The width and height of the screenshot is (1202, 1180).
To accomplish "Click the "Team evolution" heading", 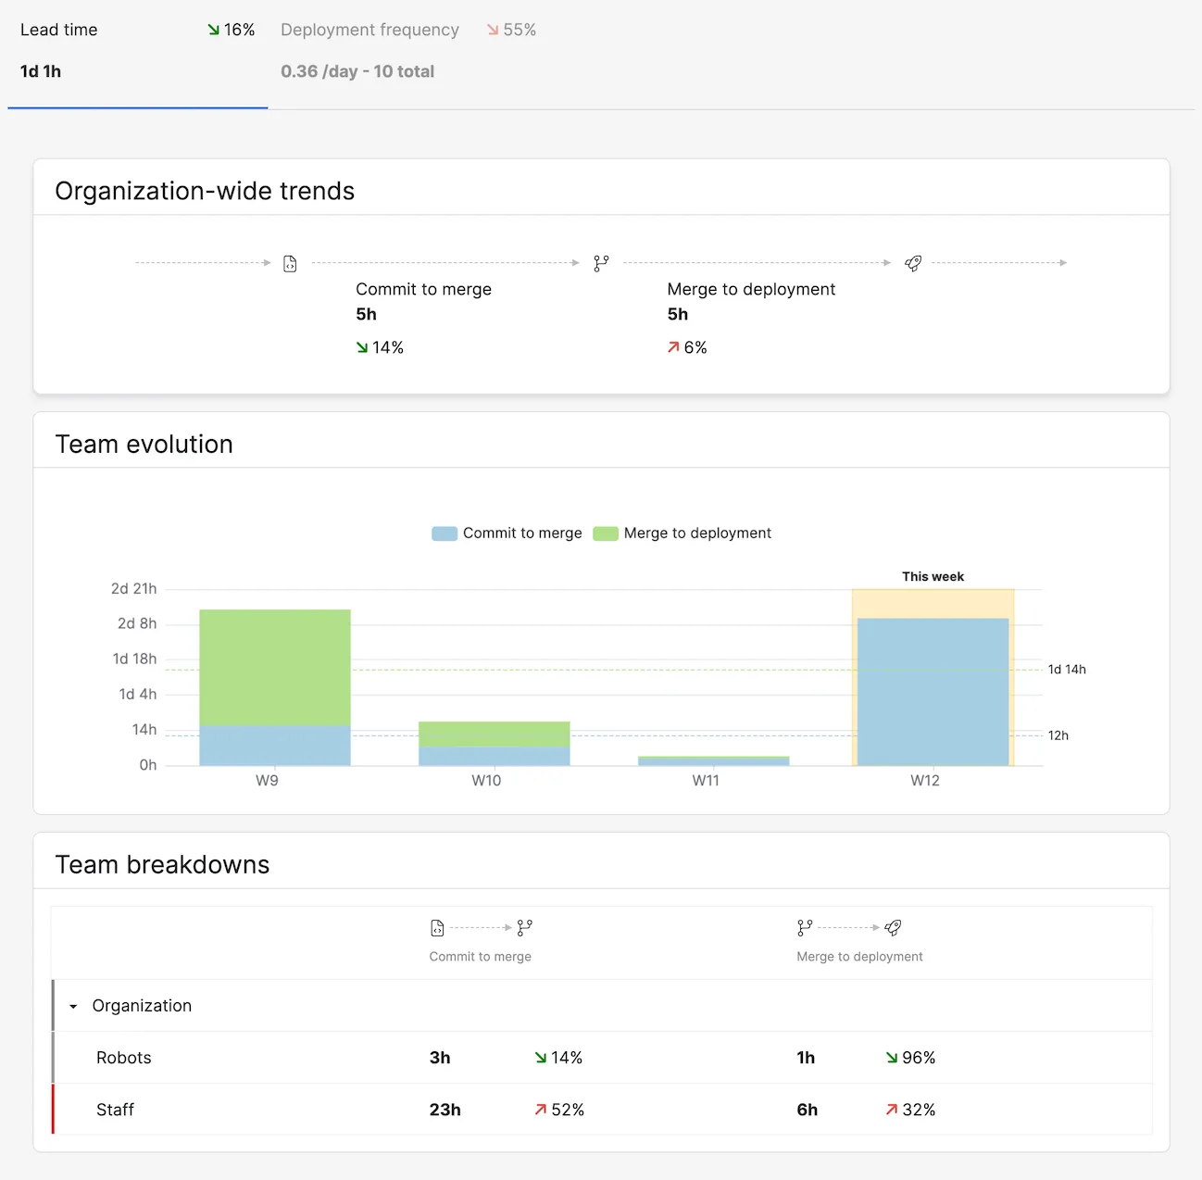I will (144, 445).
